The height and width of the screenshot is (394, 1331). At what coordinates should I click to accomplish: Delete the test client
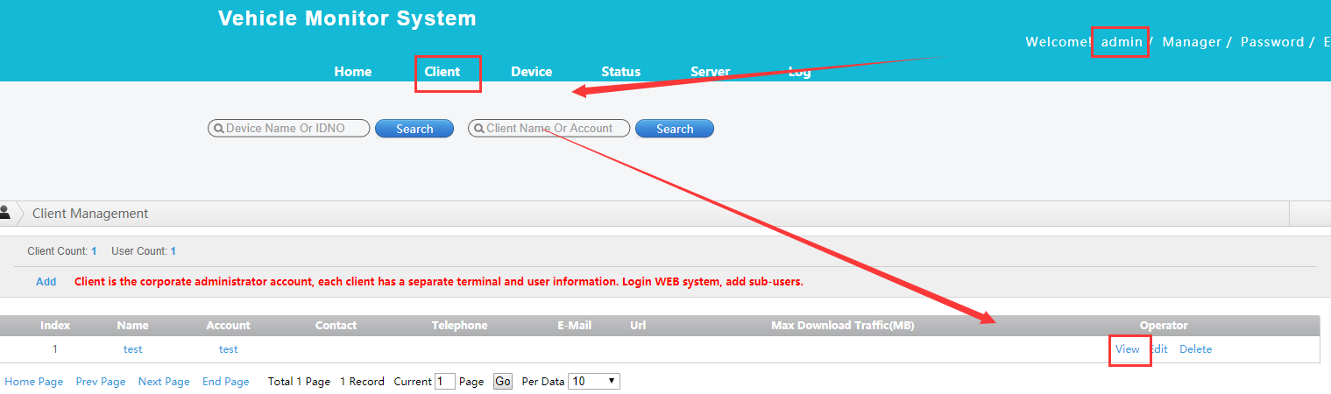1196,349
